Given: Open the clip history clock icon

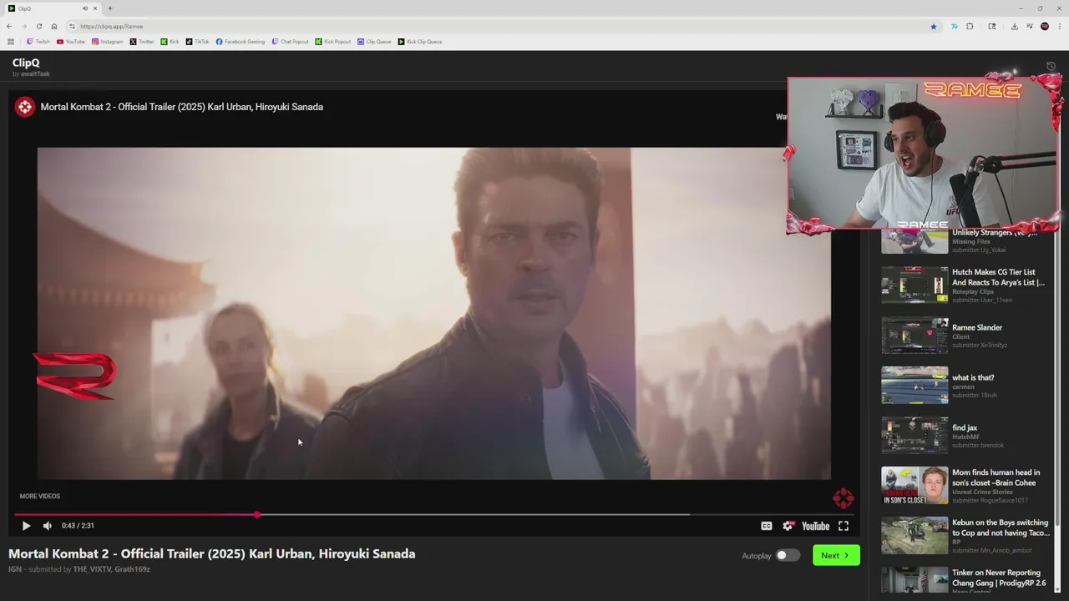Looking at the screenshot, I should (1051, 67).
